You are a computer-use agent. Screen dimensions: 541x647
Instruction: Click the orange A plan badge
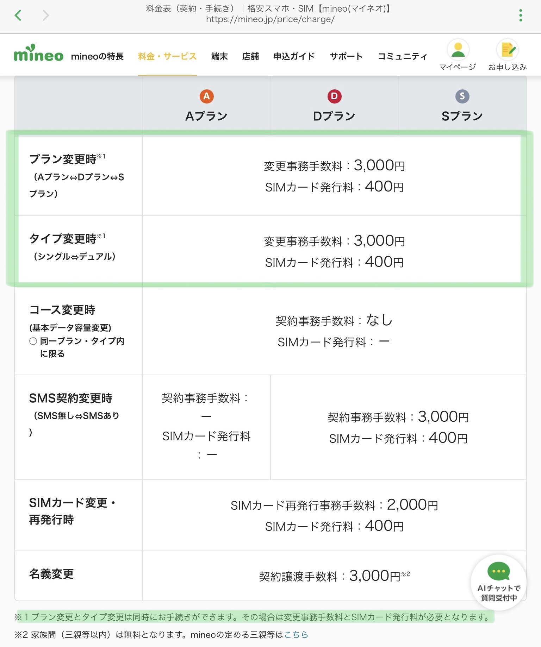[x=207, y=96]
